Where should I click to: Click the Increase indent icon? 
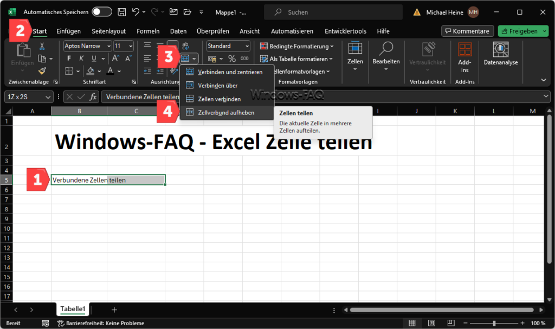(160, 71)
